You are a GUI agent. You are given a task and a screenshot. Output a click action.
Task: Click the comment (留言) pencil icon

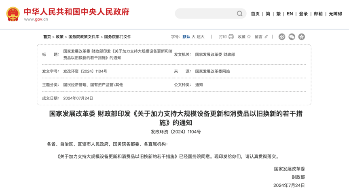tap(266, 37)
